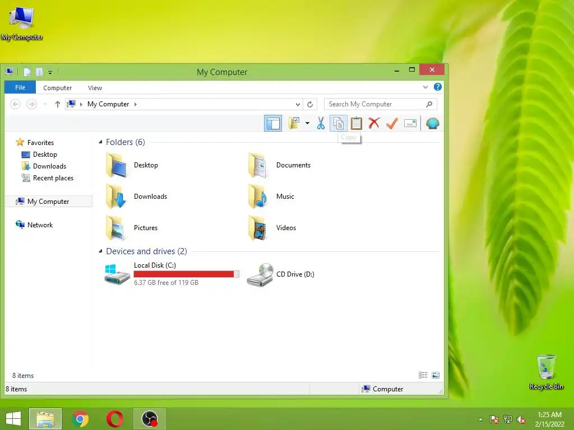The height and width of the screenshot is (430, 574).
Task: Click File Explorer in the taskbar
Action: [45, 419]
